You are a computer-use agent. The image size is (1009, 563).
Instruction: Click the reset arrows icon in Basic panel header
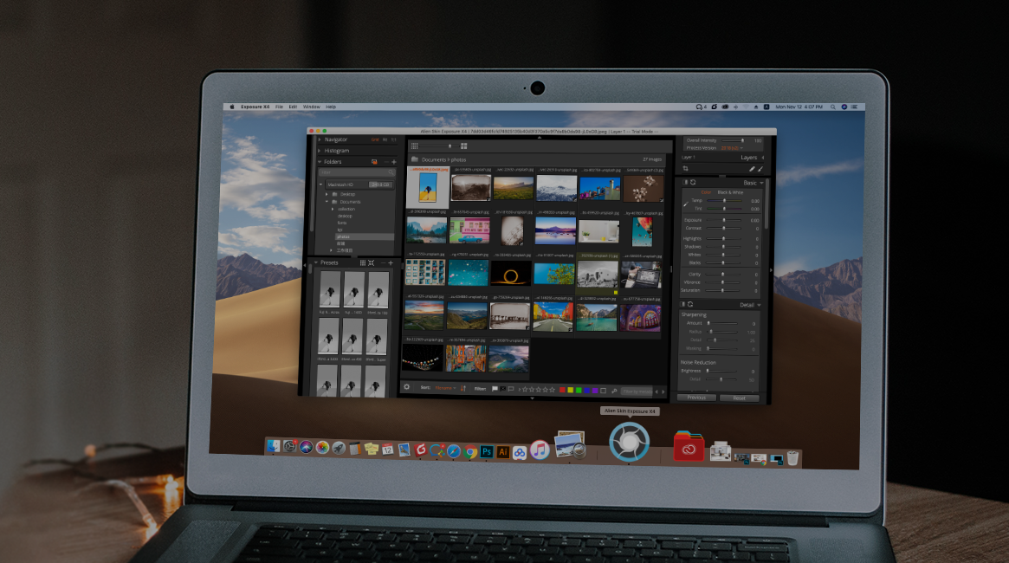point(693,182)
